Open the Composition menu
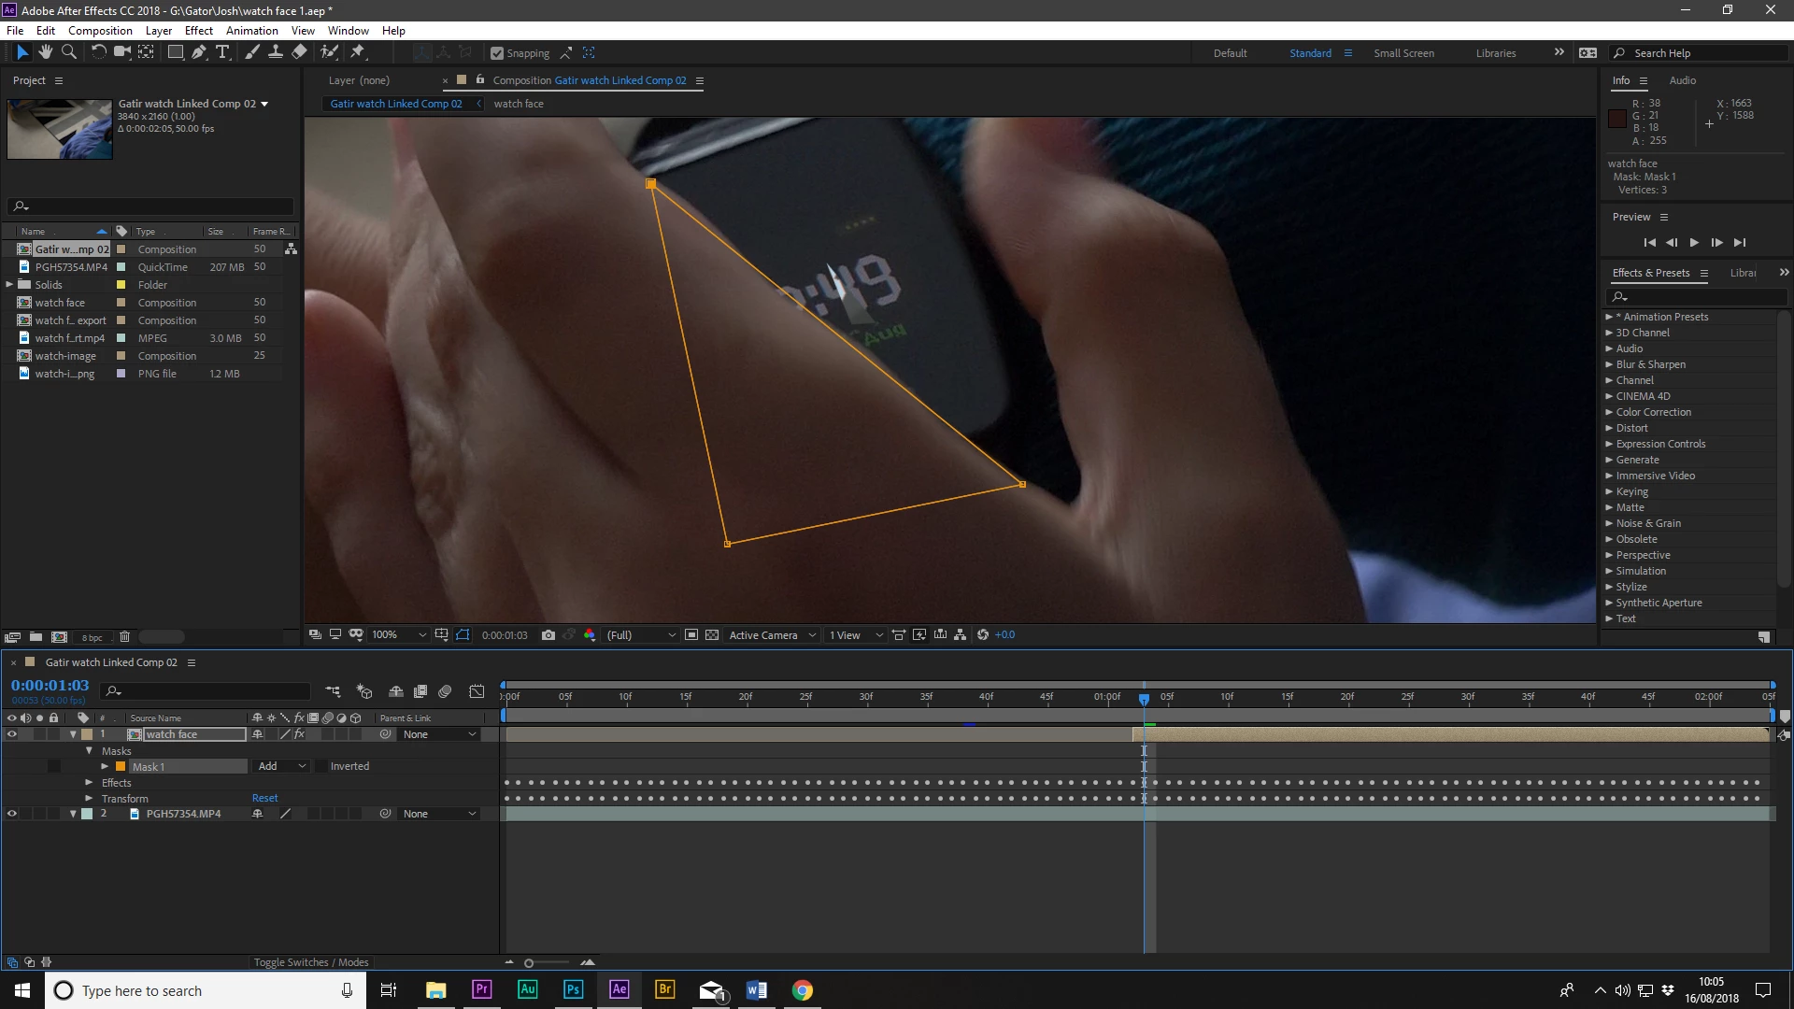Screen dimensions: 1794x1009 pos(100,31)
